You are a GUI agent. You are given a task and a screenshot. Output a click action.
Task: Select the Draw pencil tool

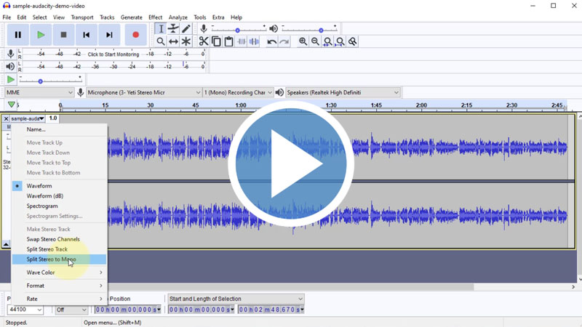click(186, 29)
